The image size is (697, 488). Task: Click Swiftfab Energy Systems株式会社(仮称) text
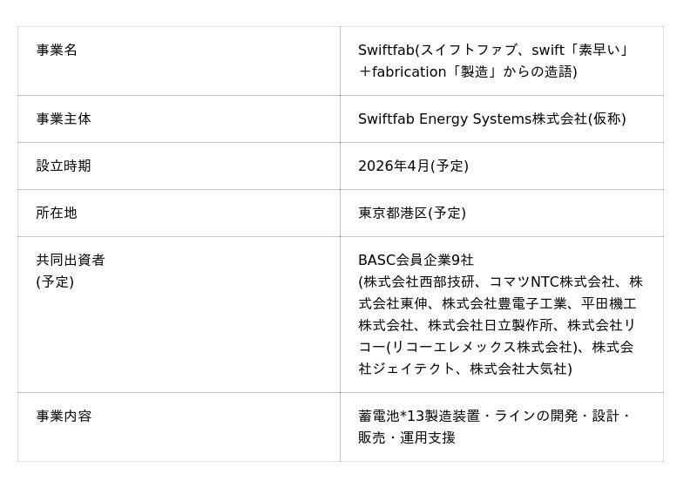pyautogui.click(x=491, y=119)
